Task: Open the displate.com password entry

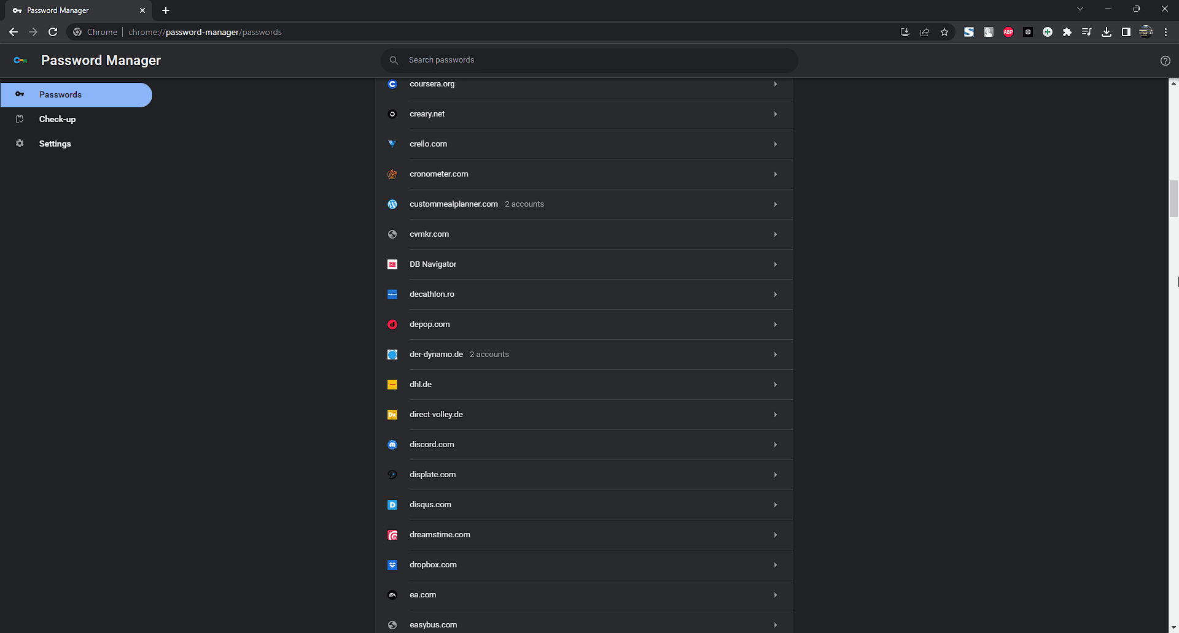Action: tap(584, 475)
